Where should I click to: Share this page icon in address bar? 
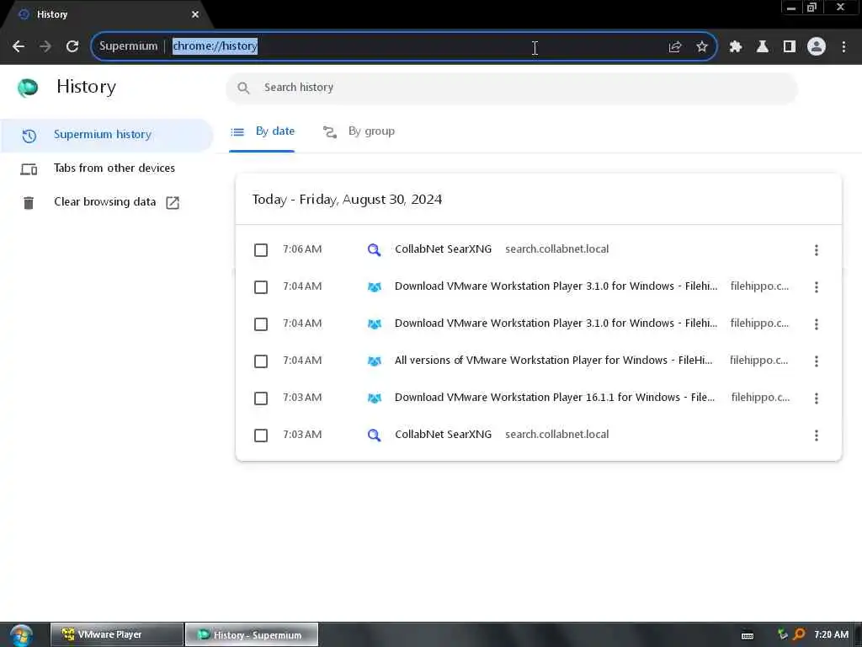tap(675, 47)
